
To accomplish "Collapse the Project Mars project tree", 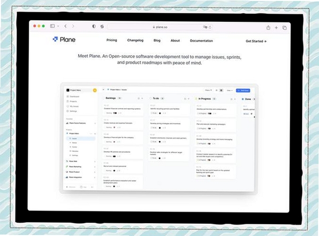I will point(95,134).
